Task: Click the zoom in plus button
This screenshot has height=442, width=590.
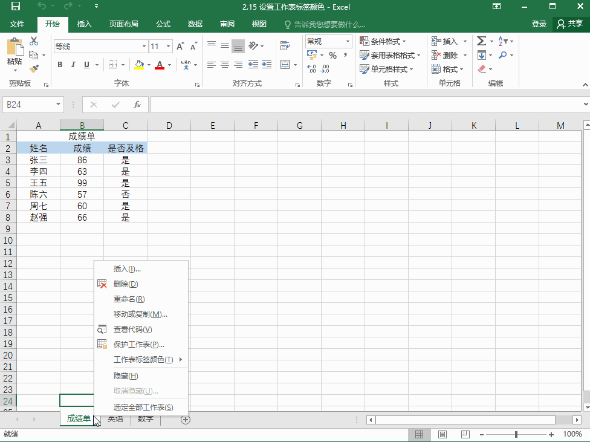Action: pyautogui.click(x=551, y=435)
